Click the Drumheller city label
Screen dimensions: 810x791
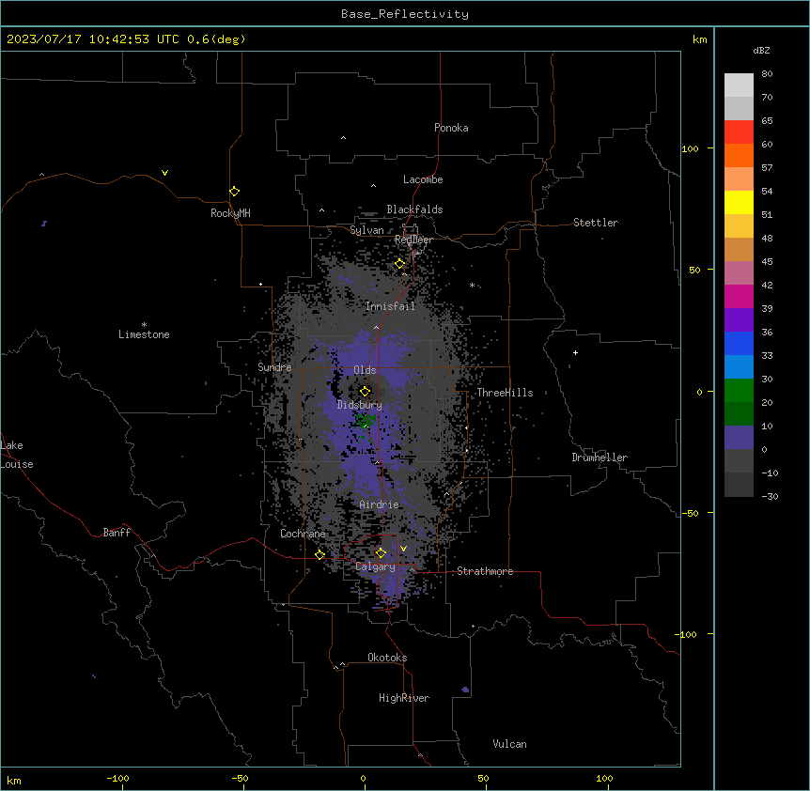pos(600,458)
